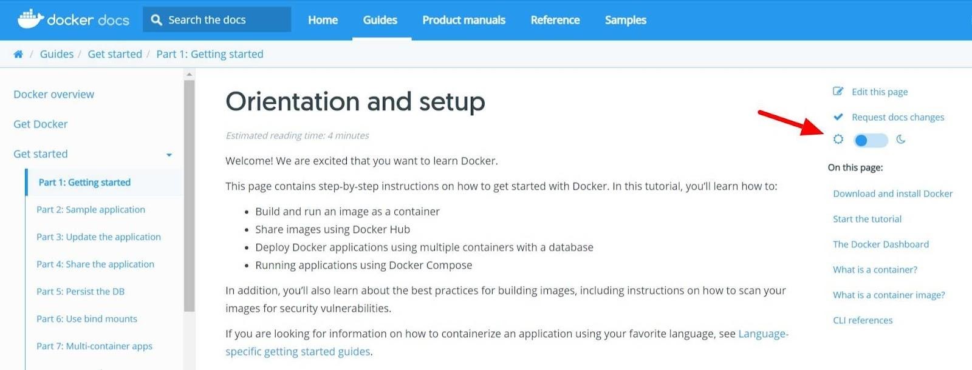Click the "Share images using Docker Hub" bullet
This screenshot has width=972, height=370.
point(332,229)
